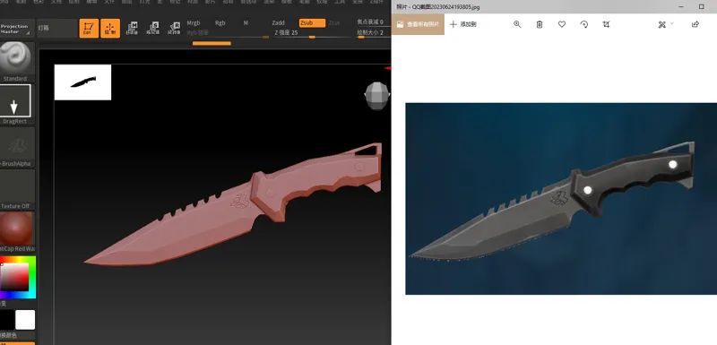Select the Rotate tool icon marked R

[x=173, y=29]
